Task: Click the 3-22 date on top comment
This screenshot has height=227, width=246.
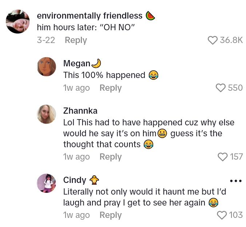Action: tap(46, 40)
